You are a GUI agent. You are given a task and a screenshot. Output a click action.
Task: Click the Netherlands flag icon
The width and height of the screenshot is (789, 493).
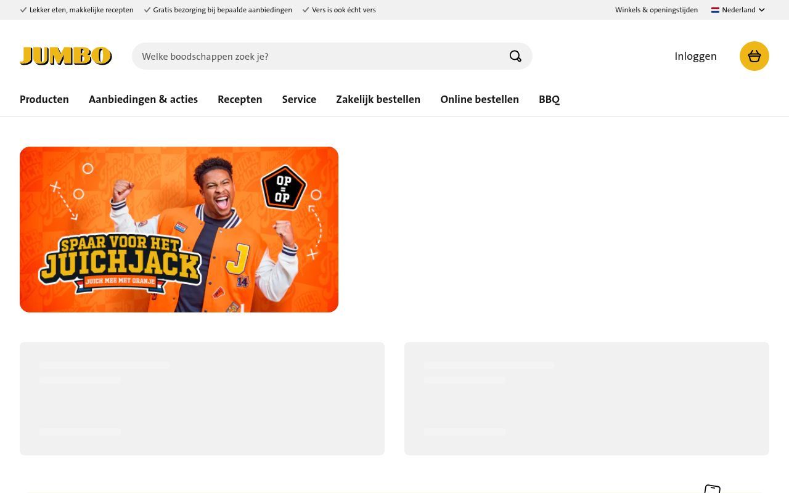click(715, 10)
